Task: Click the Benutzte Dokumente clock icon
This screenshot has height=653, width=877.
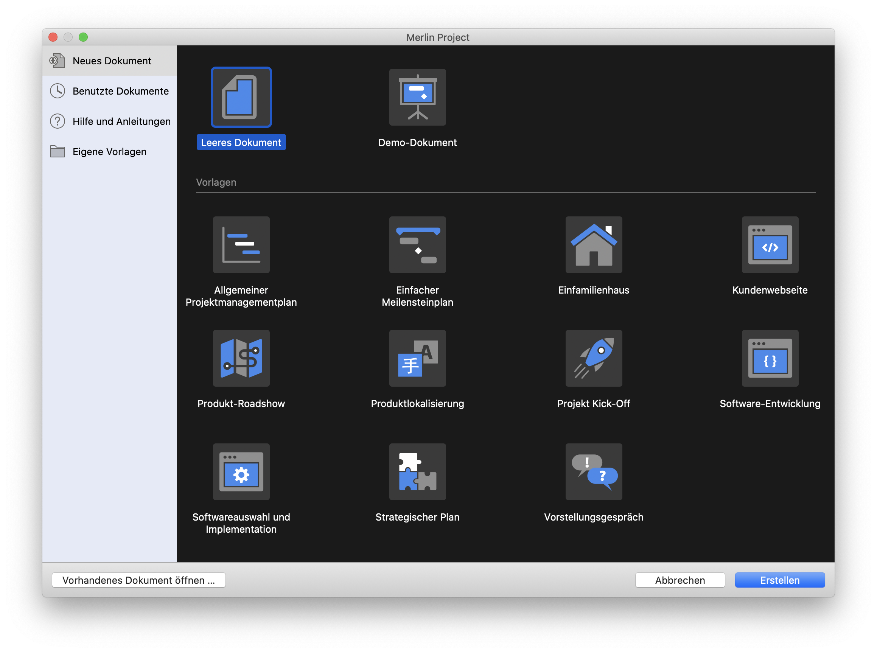Action: (57, 91)
